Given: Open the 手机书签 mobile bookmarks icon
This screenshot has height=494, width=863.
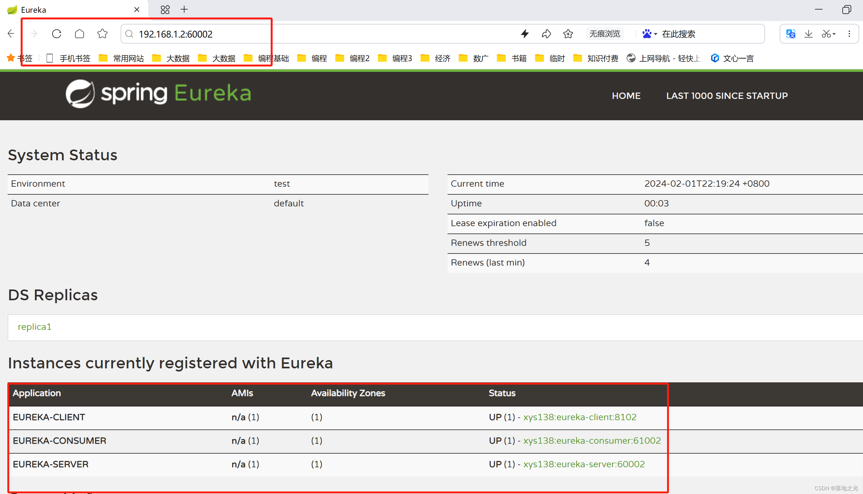Looking at the screenshot, I should [50, 58].
